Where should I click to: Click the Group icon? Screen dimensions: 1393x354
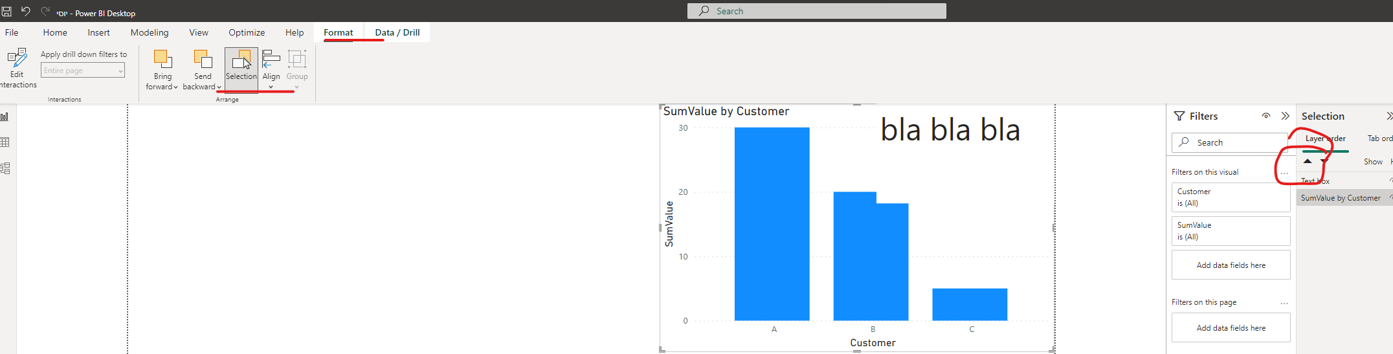point(297,60)
